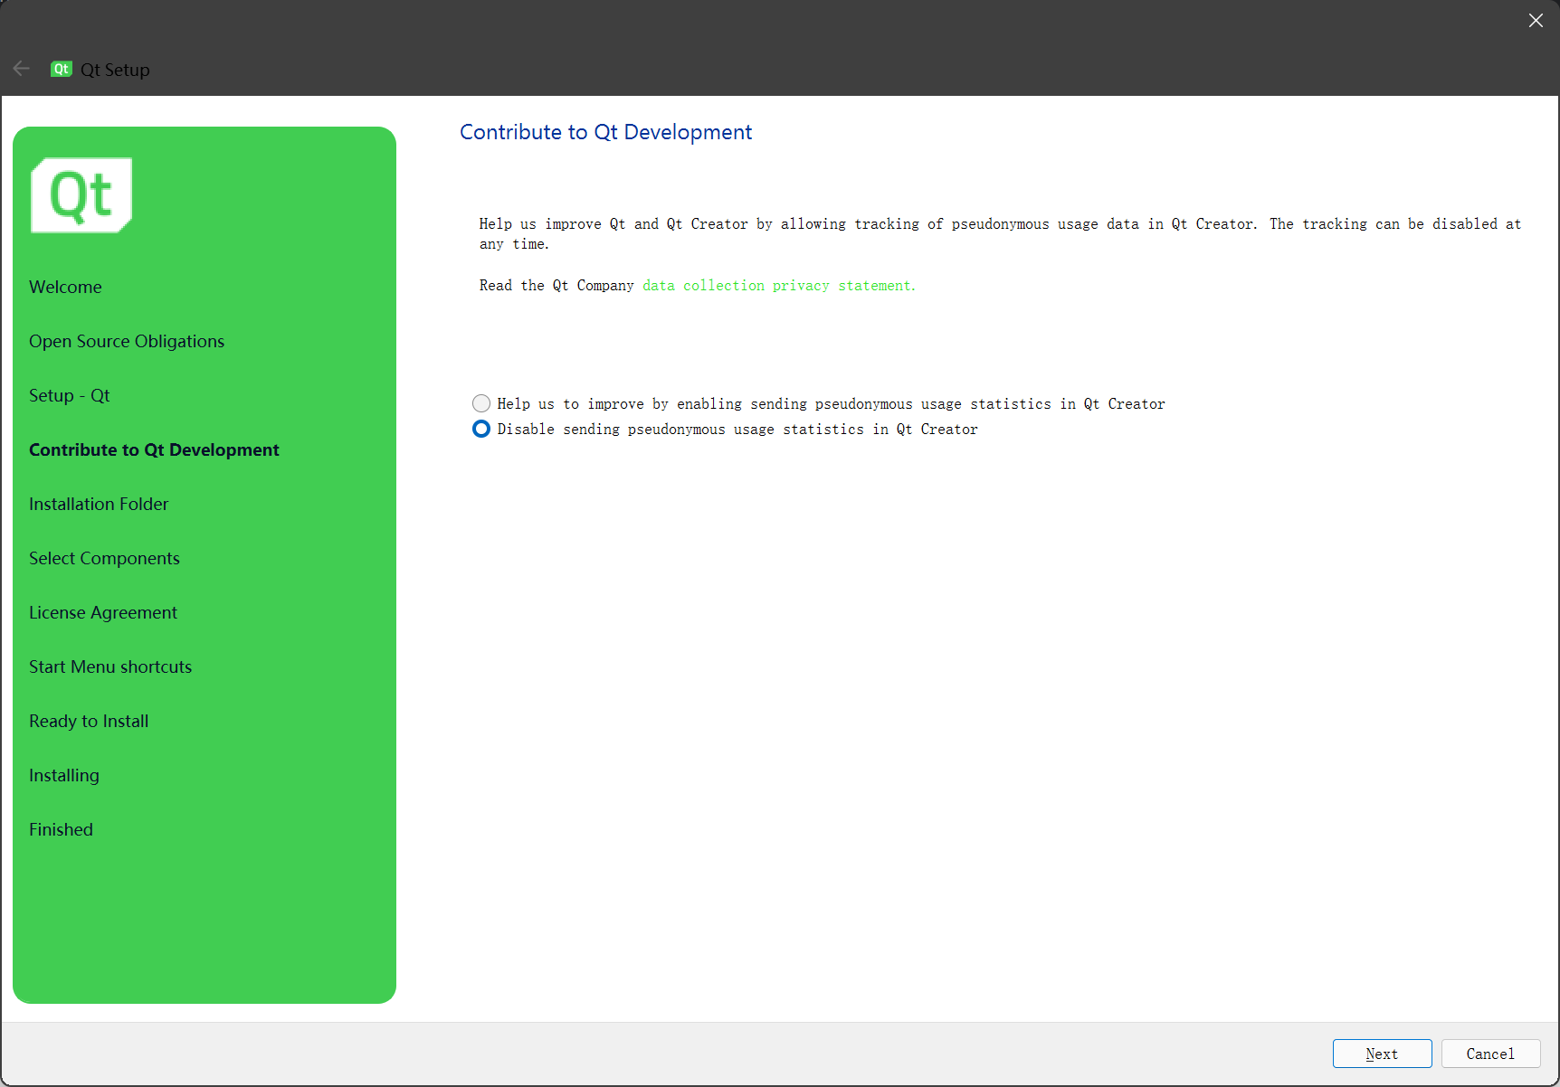Go to the Setup - Qt step
Screen dimensions: 1560x1087
70,395
